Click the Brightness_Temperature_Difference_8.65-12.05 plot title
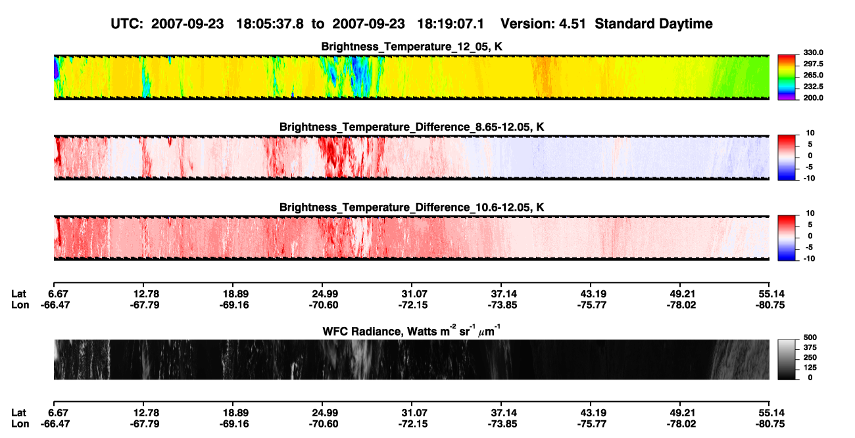The image size is (855, 438). click(x=412, y=127)
